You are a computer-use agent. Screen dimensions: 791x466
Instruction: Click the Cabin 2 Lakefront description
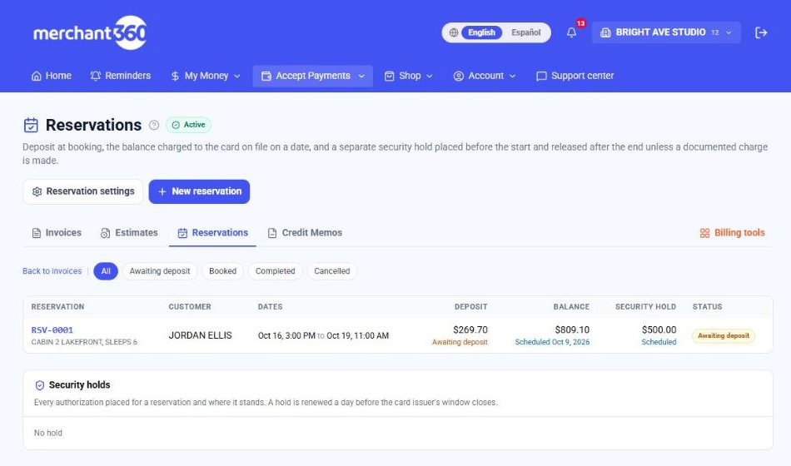pos(84,343)
